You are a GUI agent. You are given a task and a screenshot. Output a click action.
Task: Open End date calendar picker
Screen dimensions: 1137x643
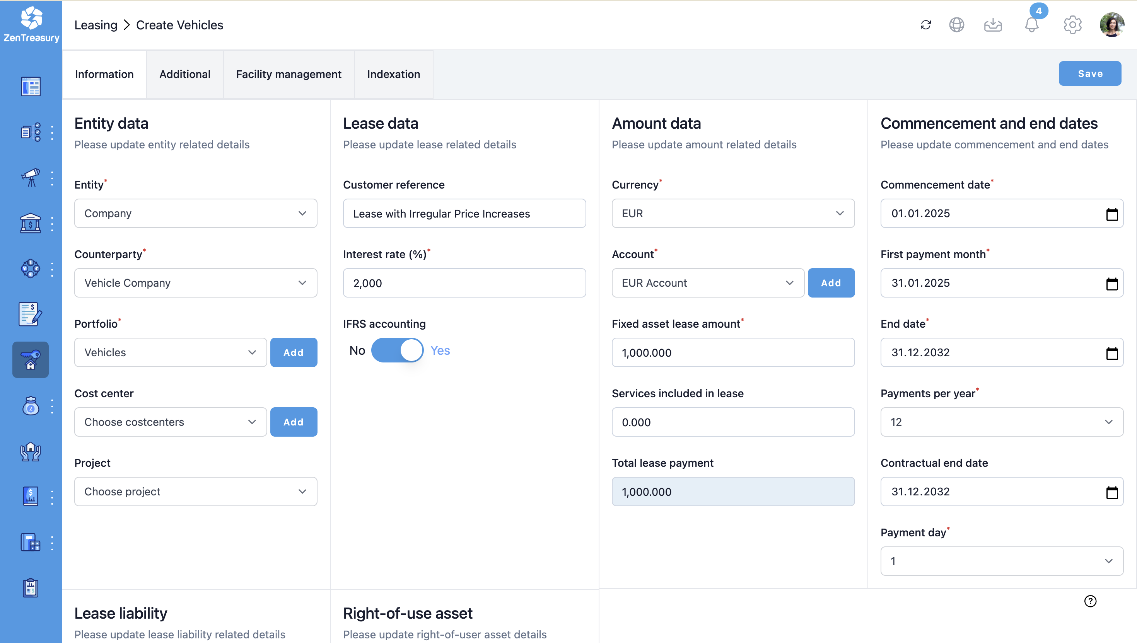click(x=1112, y=353)
